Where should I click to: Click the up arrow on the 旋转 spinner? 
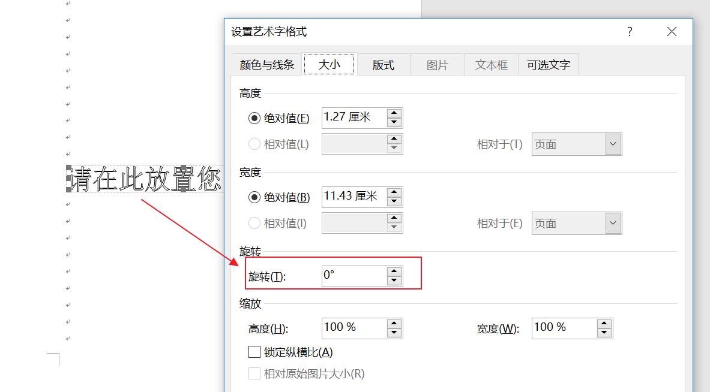(394, 271)
